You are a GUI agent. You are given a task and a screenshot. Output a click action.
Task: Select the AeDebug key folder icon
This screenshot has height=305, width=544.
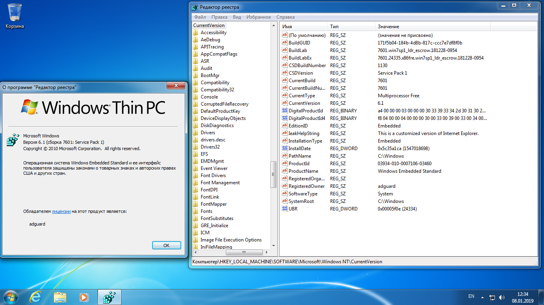tap(196, 40)
